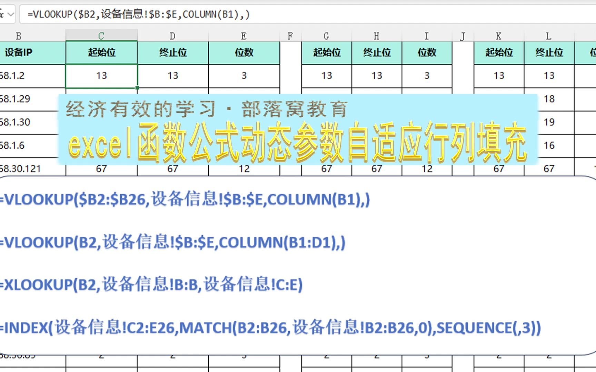
Task: Click 位数 header in column E
Action: click(244, 53)
